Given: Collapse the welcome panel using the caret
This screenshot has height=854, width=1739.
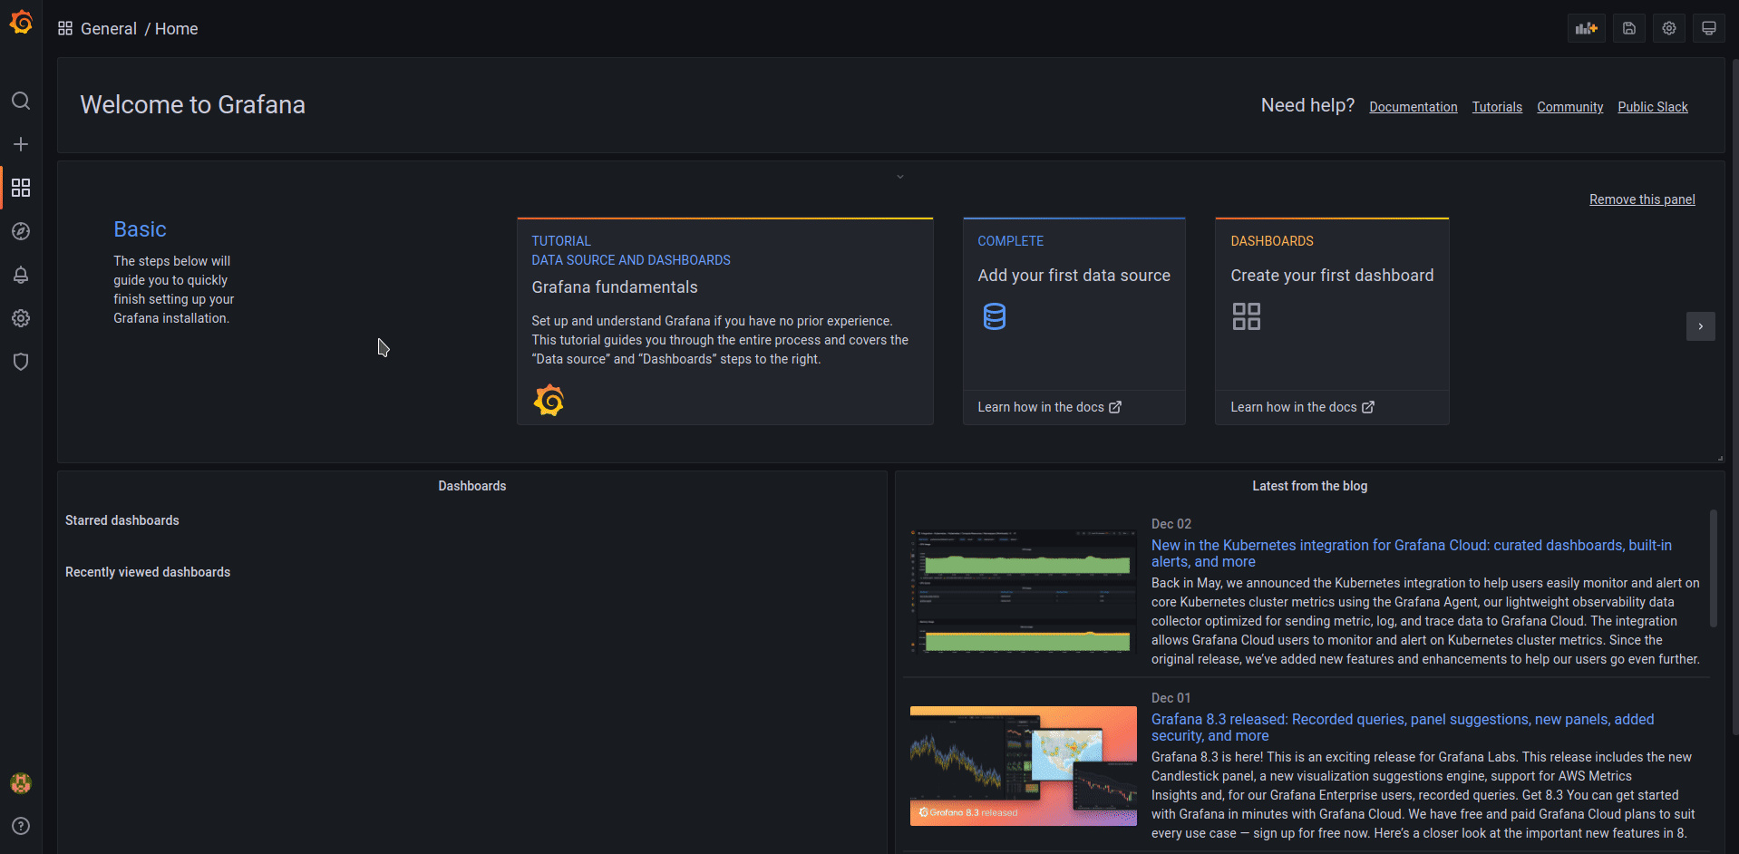Looking at the screenshot, I should point(899,176).
